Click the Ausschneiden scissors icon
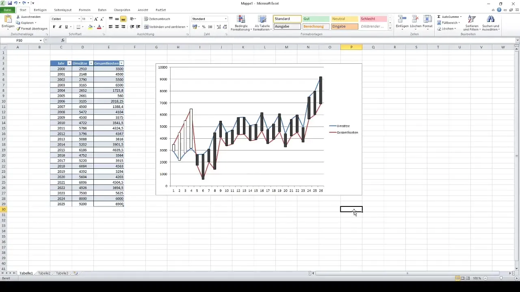 coord(18,17)
